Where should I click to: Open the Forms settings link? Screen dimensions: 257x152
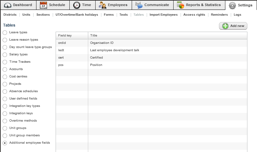pos(109,15)
